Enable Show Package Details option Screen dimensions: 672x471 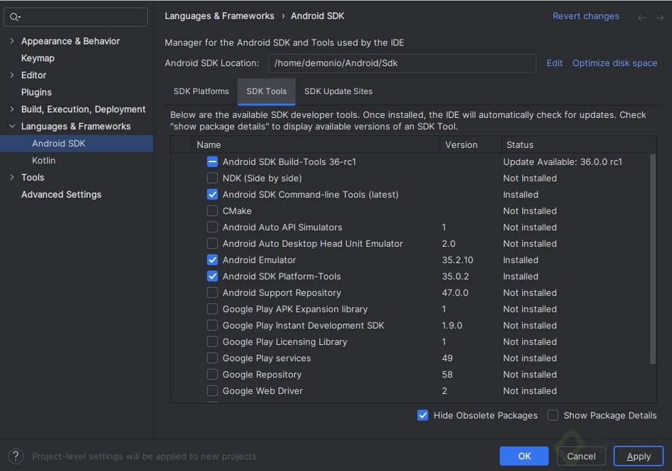click(x=553, y=415)
